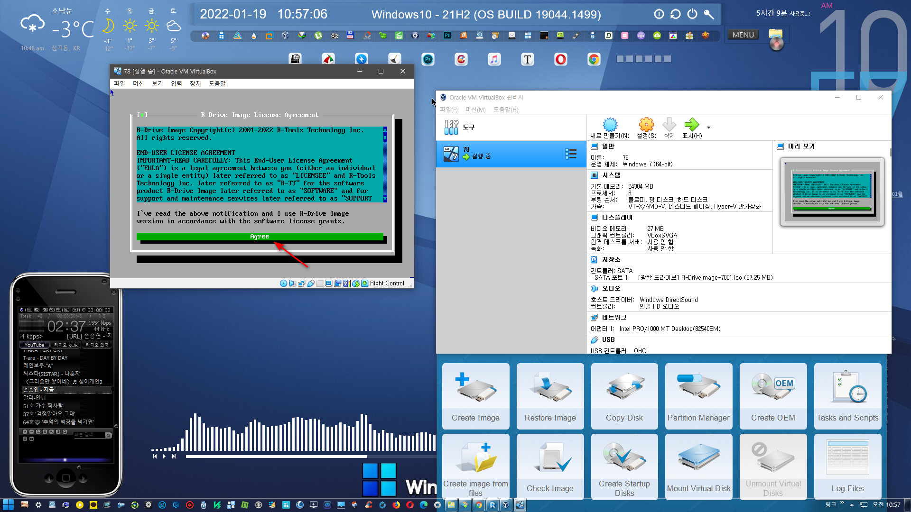Screen dimensions: 911x512
Task: Click 새로 만들기 (New) in VirtualBox Manager
Action: 610,128
